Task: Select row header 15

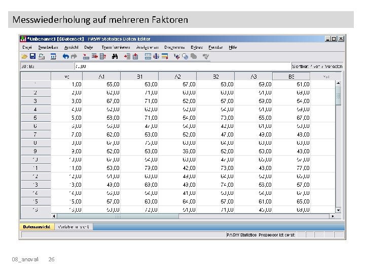Action: pyautogui.click(x=35, y=201)
